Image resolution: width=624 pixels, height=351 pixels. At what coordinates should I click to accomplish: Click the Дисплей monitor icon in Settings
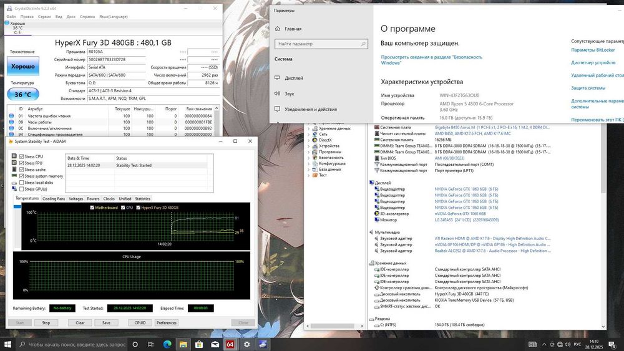click(278, 78)
